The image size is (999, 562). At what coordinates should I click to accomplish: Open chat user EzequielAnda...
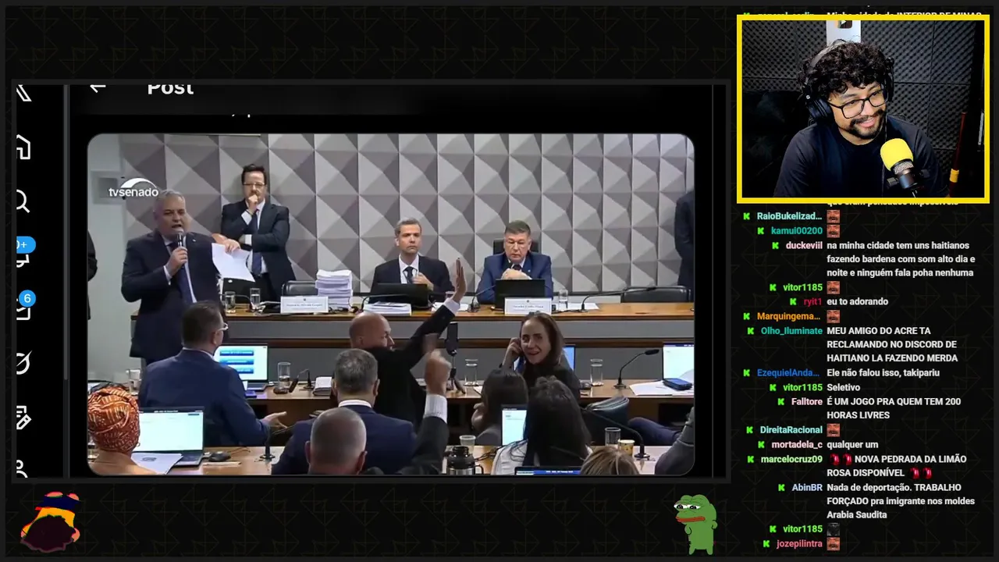788,373
